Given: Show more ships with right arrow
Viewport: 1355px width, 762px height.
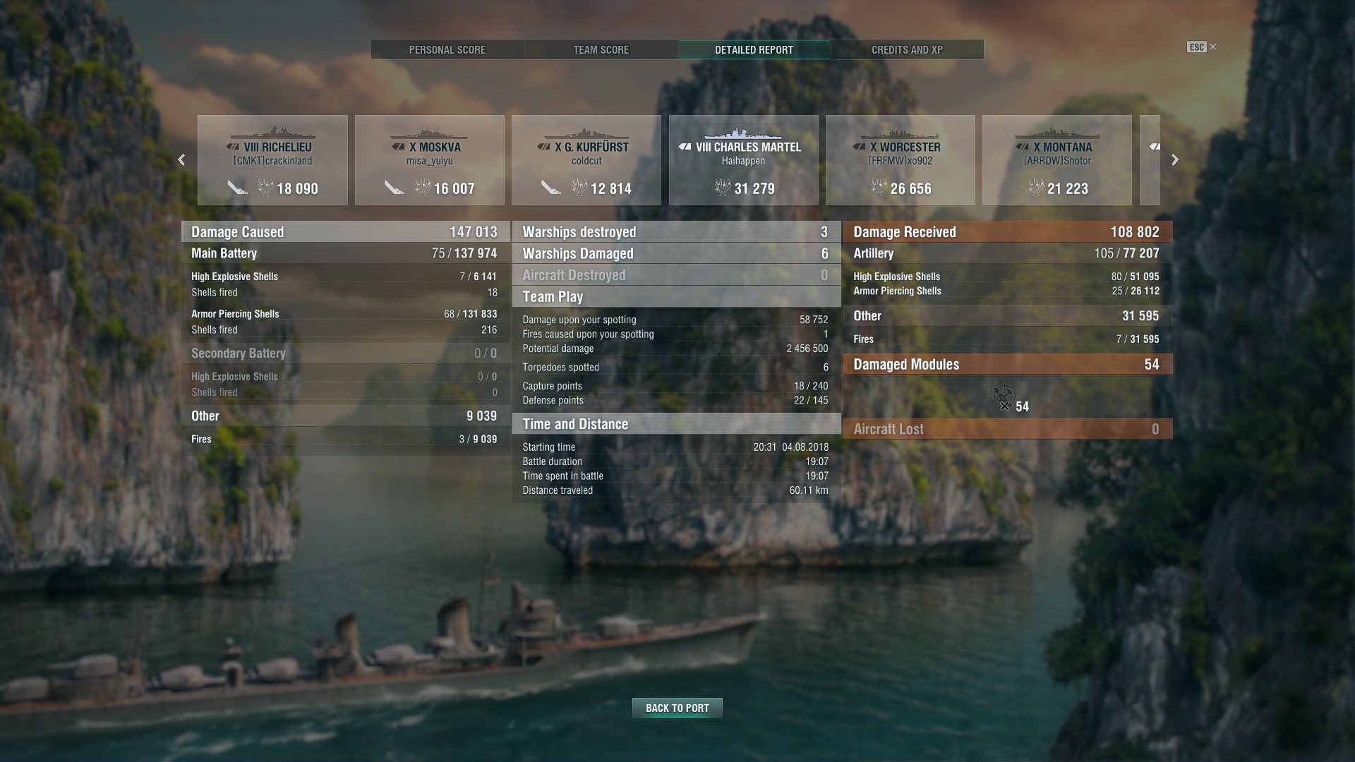Looking at the screenshot, I should (x=1175, y=160).
